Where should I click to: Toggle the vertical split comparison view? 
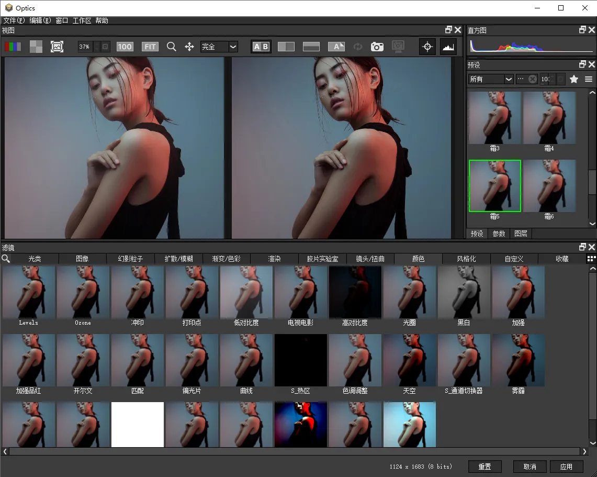(286, 47)
